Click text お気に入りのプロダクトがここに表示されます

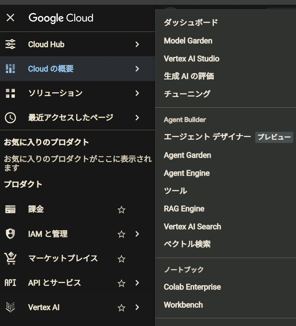(x=78, y=163)
